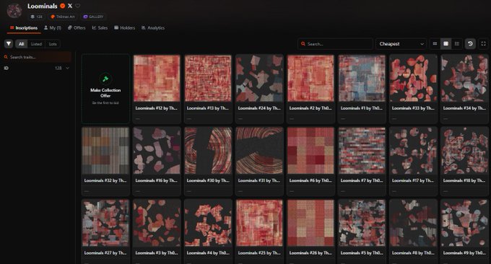Screen dimensions: 491x264
Task: Open the Holders tab
Action: (x=125, y=28)
